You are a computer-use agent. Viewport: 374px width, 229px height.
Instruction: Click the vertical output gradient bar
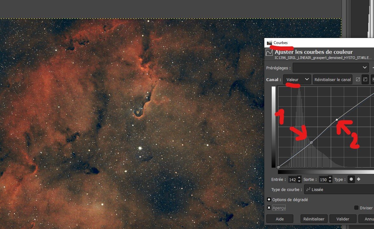[273, 127]
